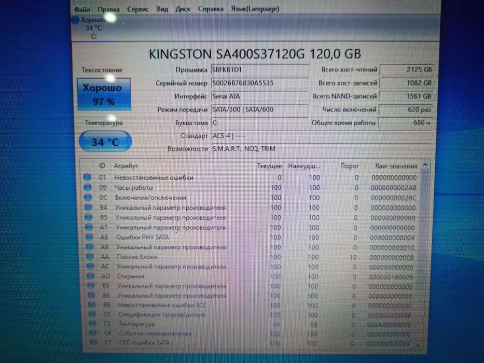The image size is (484, 363).
Task: Click status icon of row AC
Action: (x=90, y=266)
